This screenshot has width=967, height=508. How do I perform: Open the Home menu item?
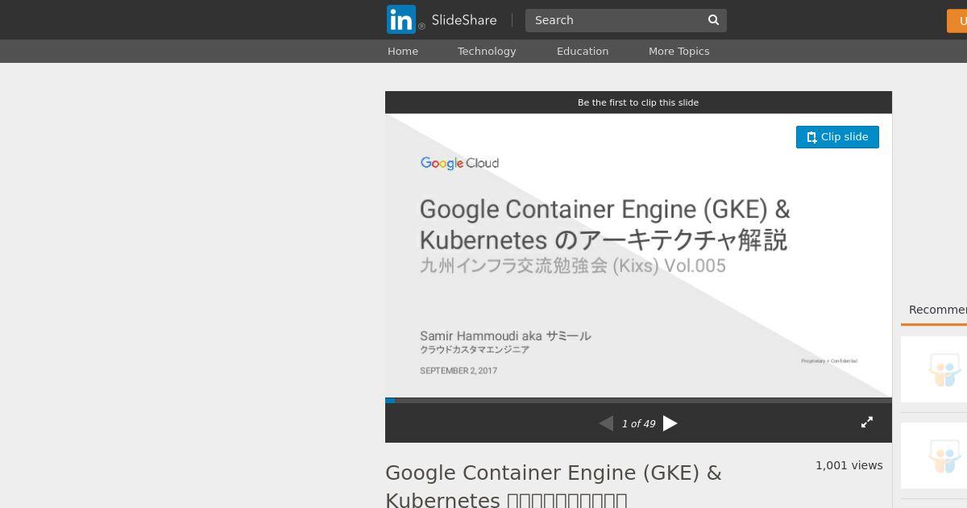403,51
